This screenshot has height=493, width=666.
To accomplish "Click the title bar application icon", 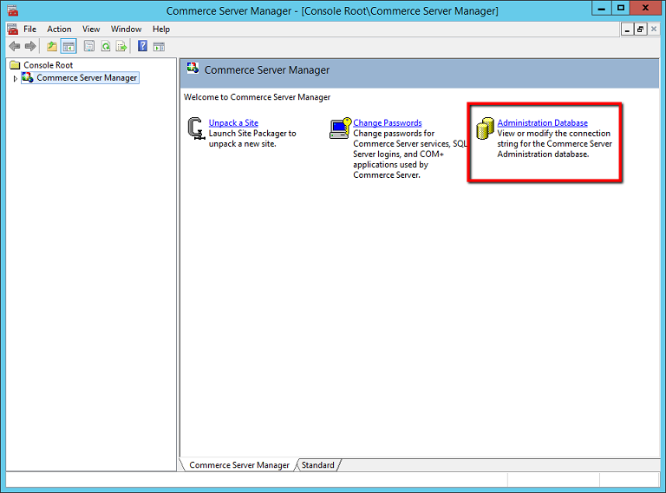I will (13, 10).
